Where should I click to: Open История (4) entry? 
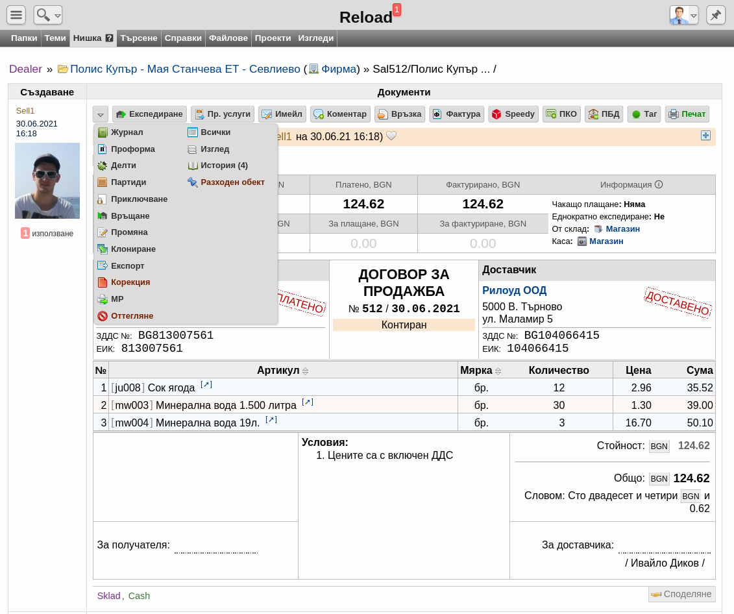[217, 166]
